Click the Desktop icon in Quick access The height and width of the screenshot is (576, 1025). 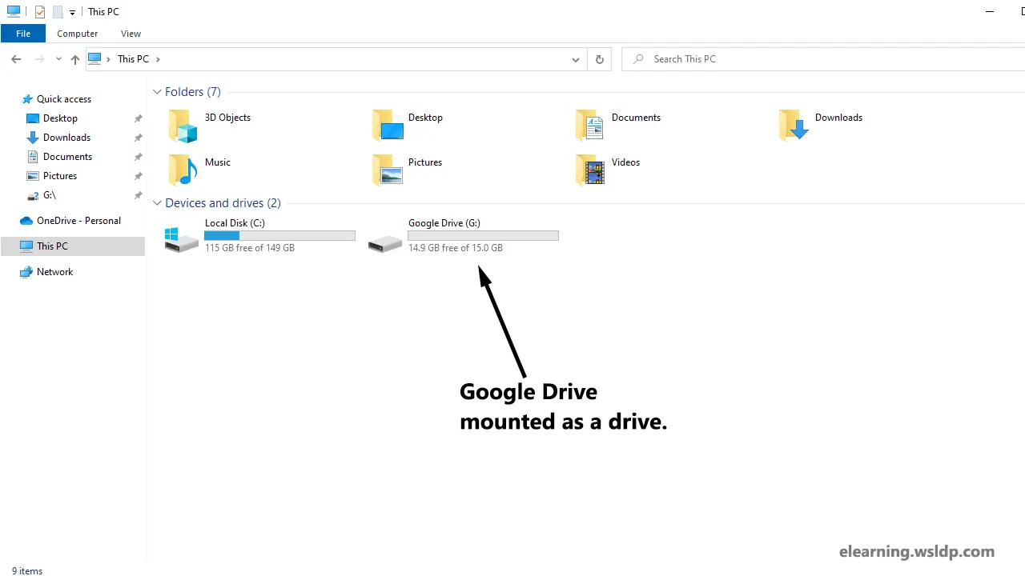click(33, 118)
